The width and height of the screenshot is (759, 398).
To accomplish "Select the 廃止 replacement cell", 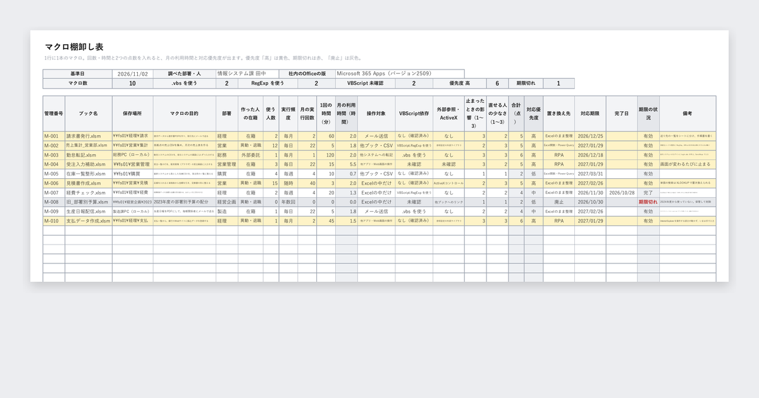I will (558, 202).
